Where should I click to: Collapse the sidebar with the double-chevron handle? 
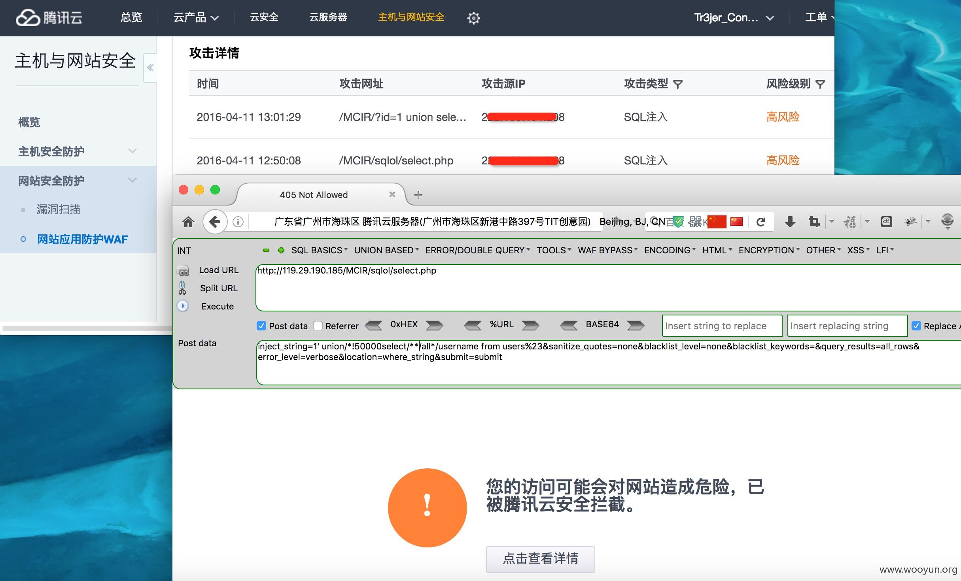(x=150, y=68)
